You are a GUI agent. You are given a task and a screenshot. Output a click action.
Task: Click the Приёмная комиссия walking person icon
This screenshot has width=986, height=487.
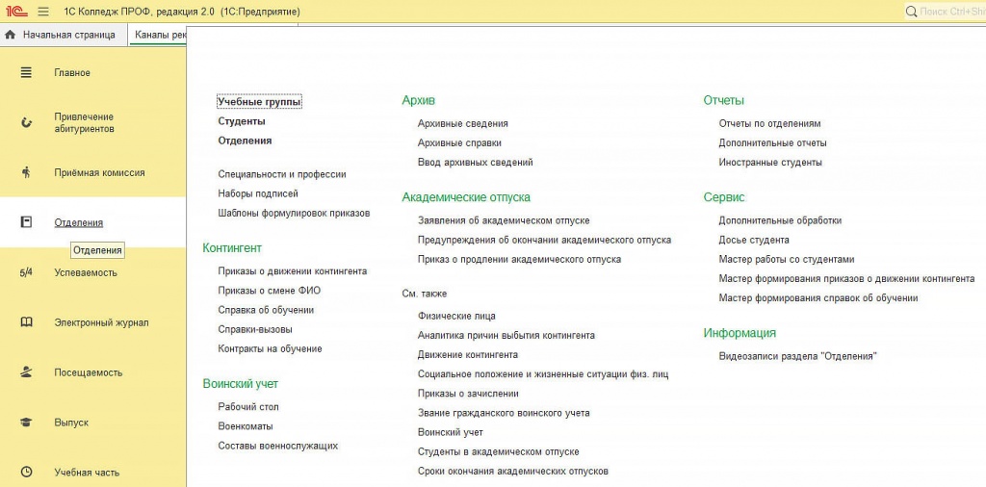(26, 172)
